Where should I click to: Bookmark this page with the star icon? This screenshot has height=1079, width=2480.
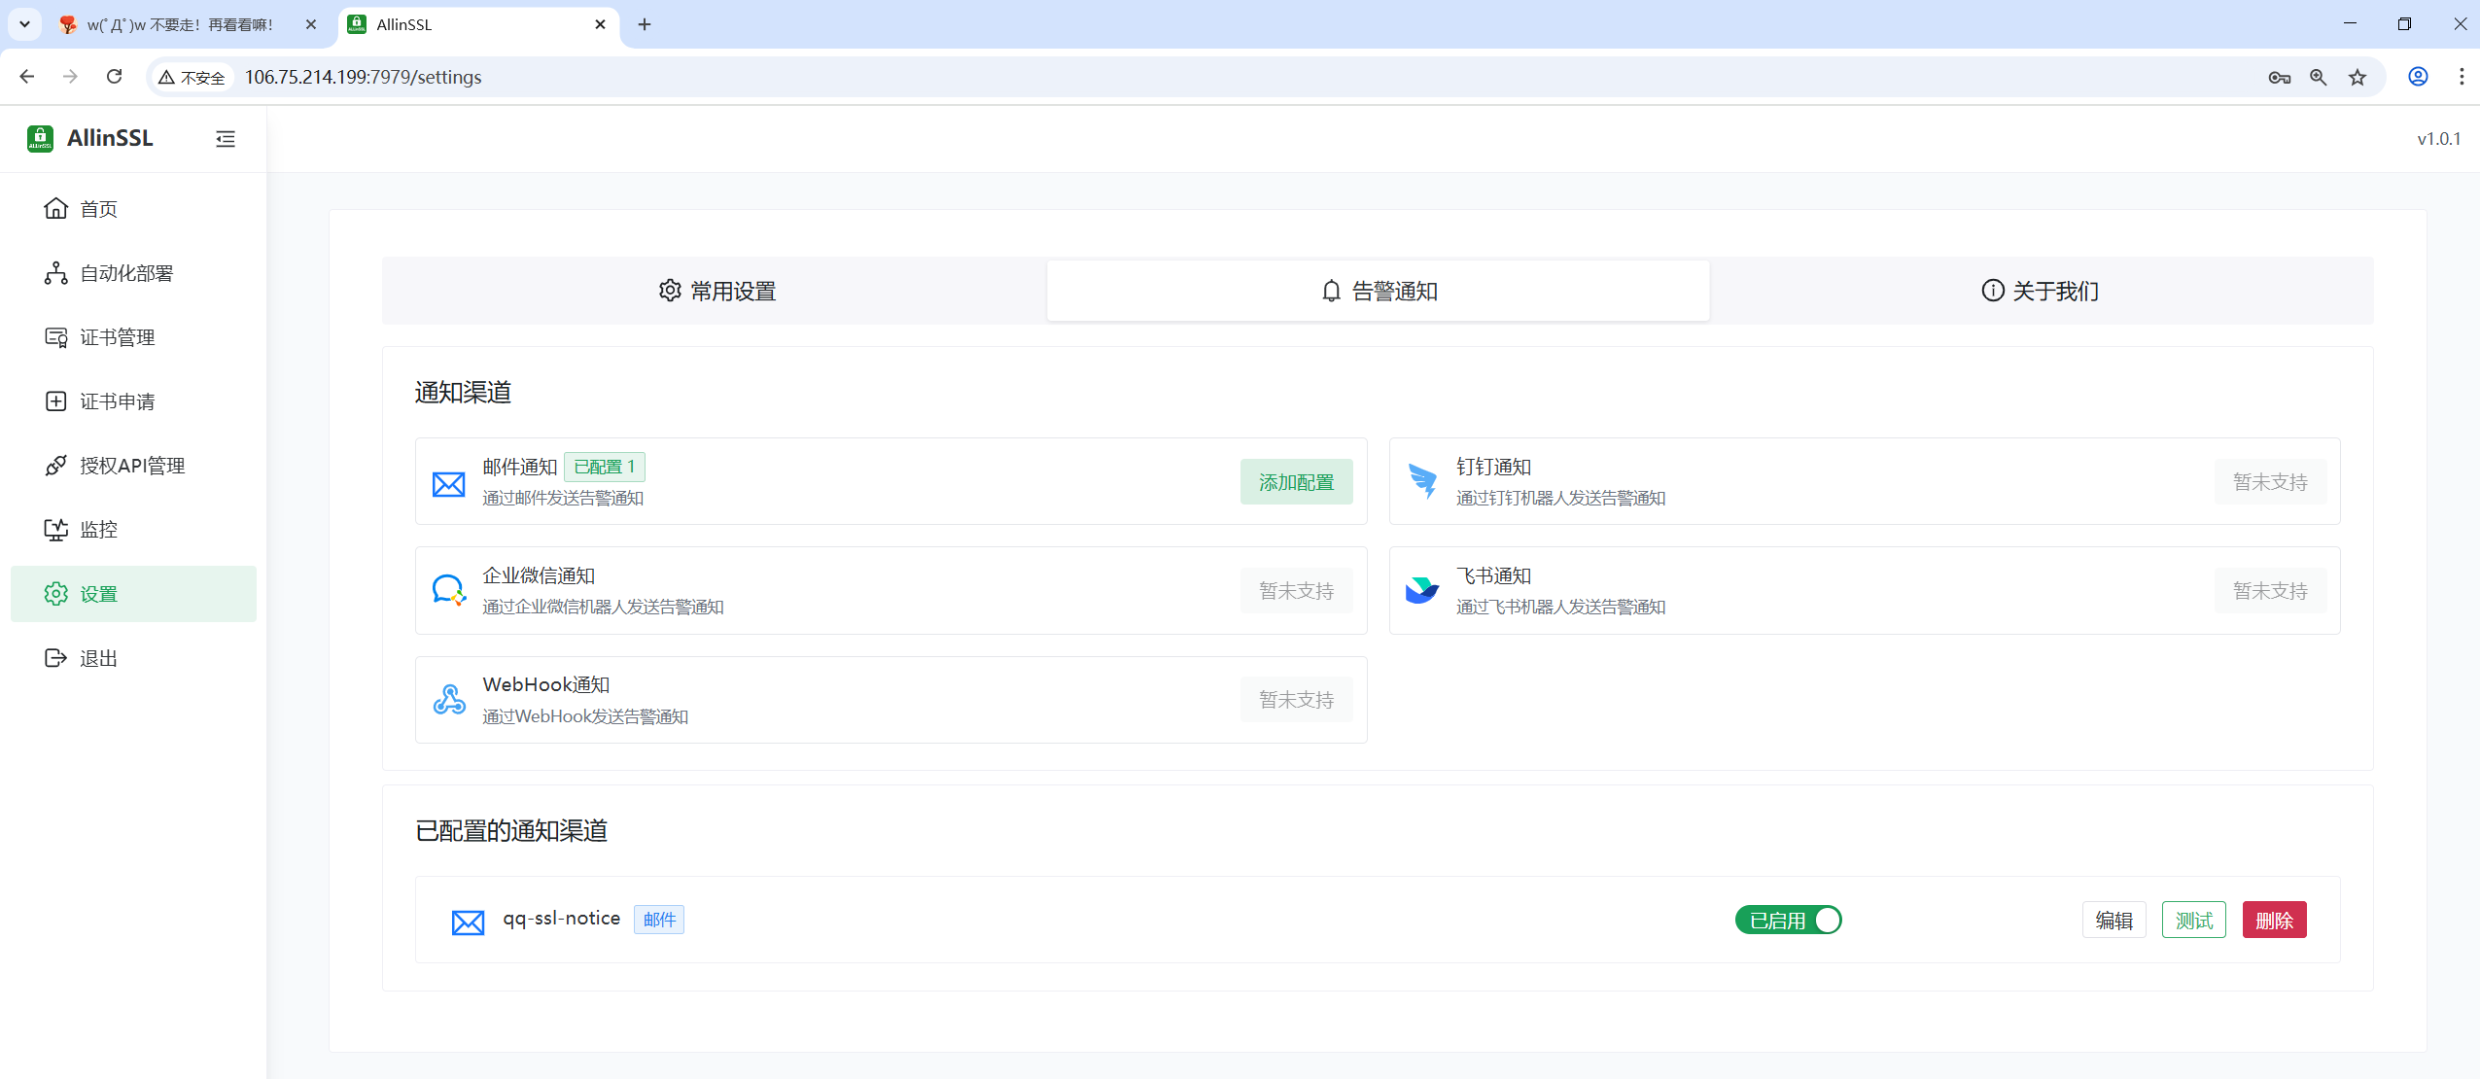click(x=2357, y=77)
